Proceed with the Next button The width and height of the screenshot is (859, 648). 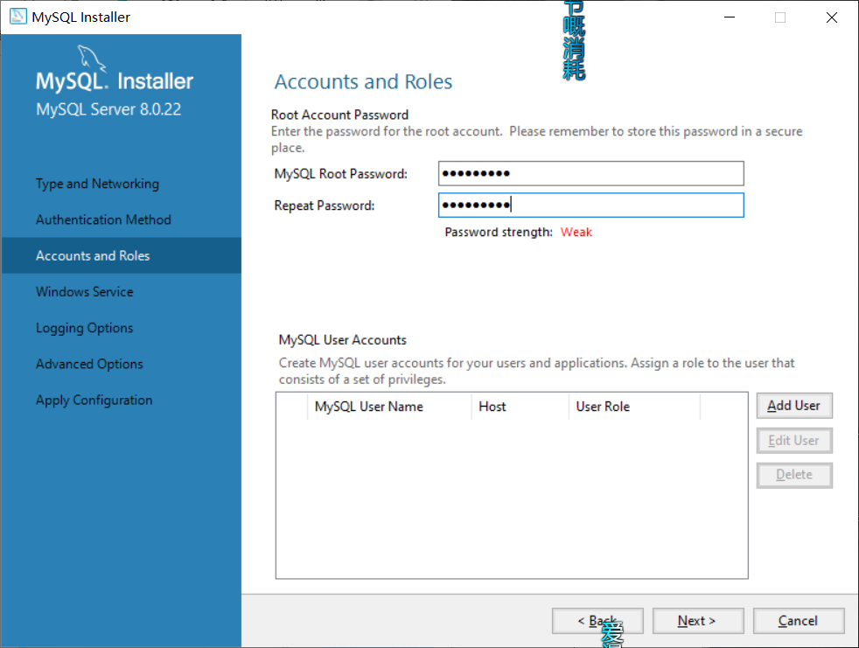(x=698, y=621)
